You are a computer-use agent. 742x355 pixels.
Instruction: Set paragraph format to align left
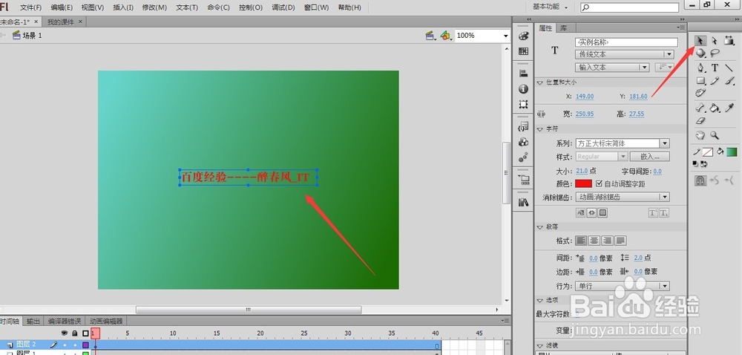coord(581,241)
